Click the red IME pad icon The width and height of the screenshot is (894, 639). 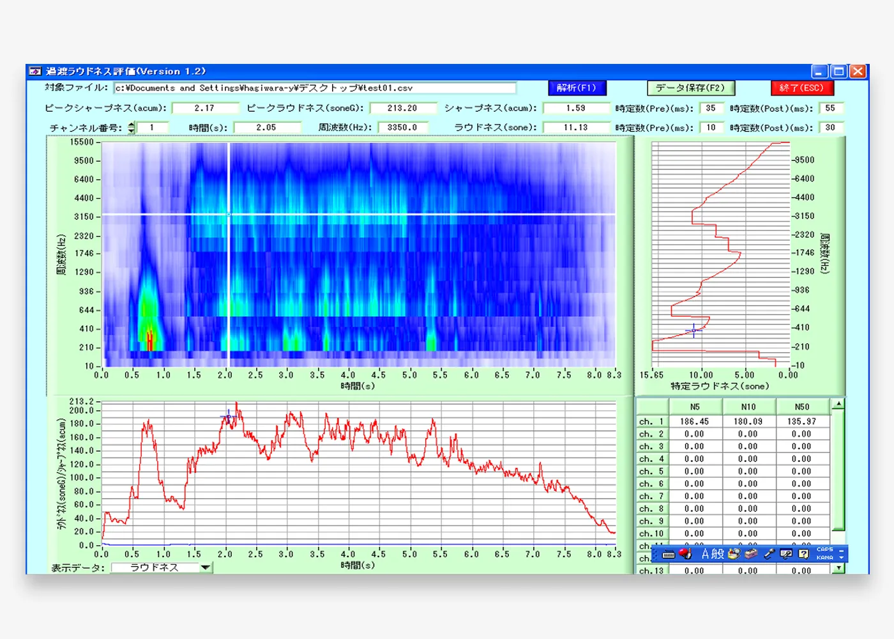[x=685, y=553]
